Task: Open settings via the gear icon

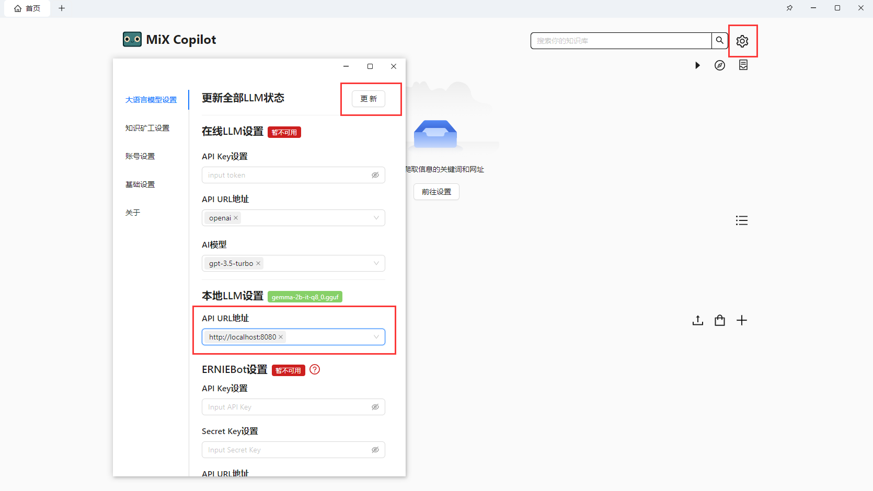Action: pyautogui.click(x=742, y=41)
